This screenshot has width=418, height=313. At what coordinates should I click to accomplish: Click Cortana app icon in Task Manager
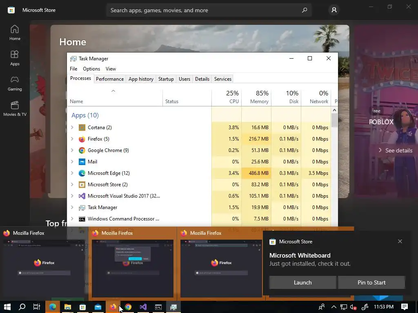coord(82,128)
